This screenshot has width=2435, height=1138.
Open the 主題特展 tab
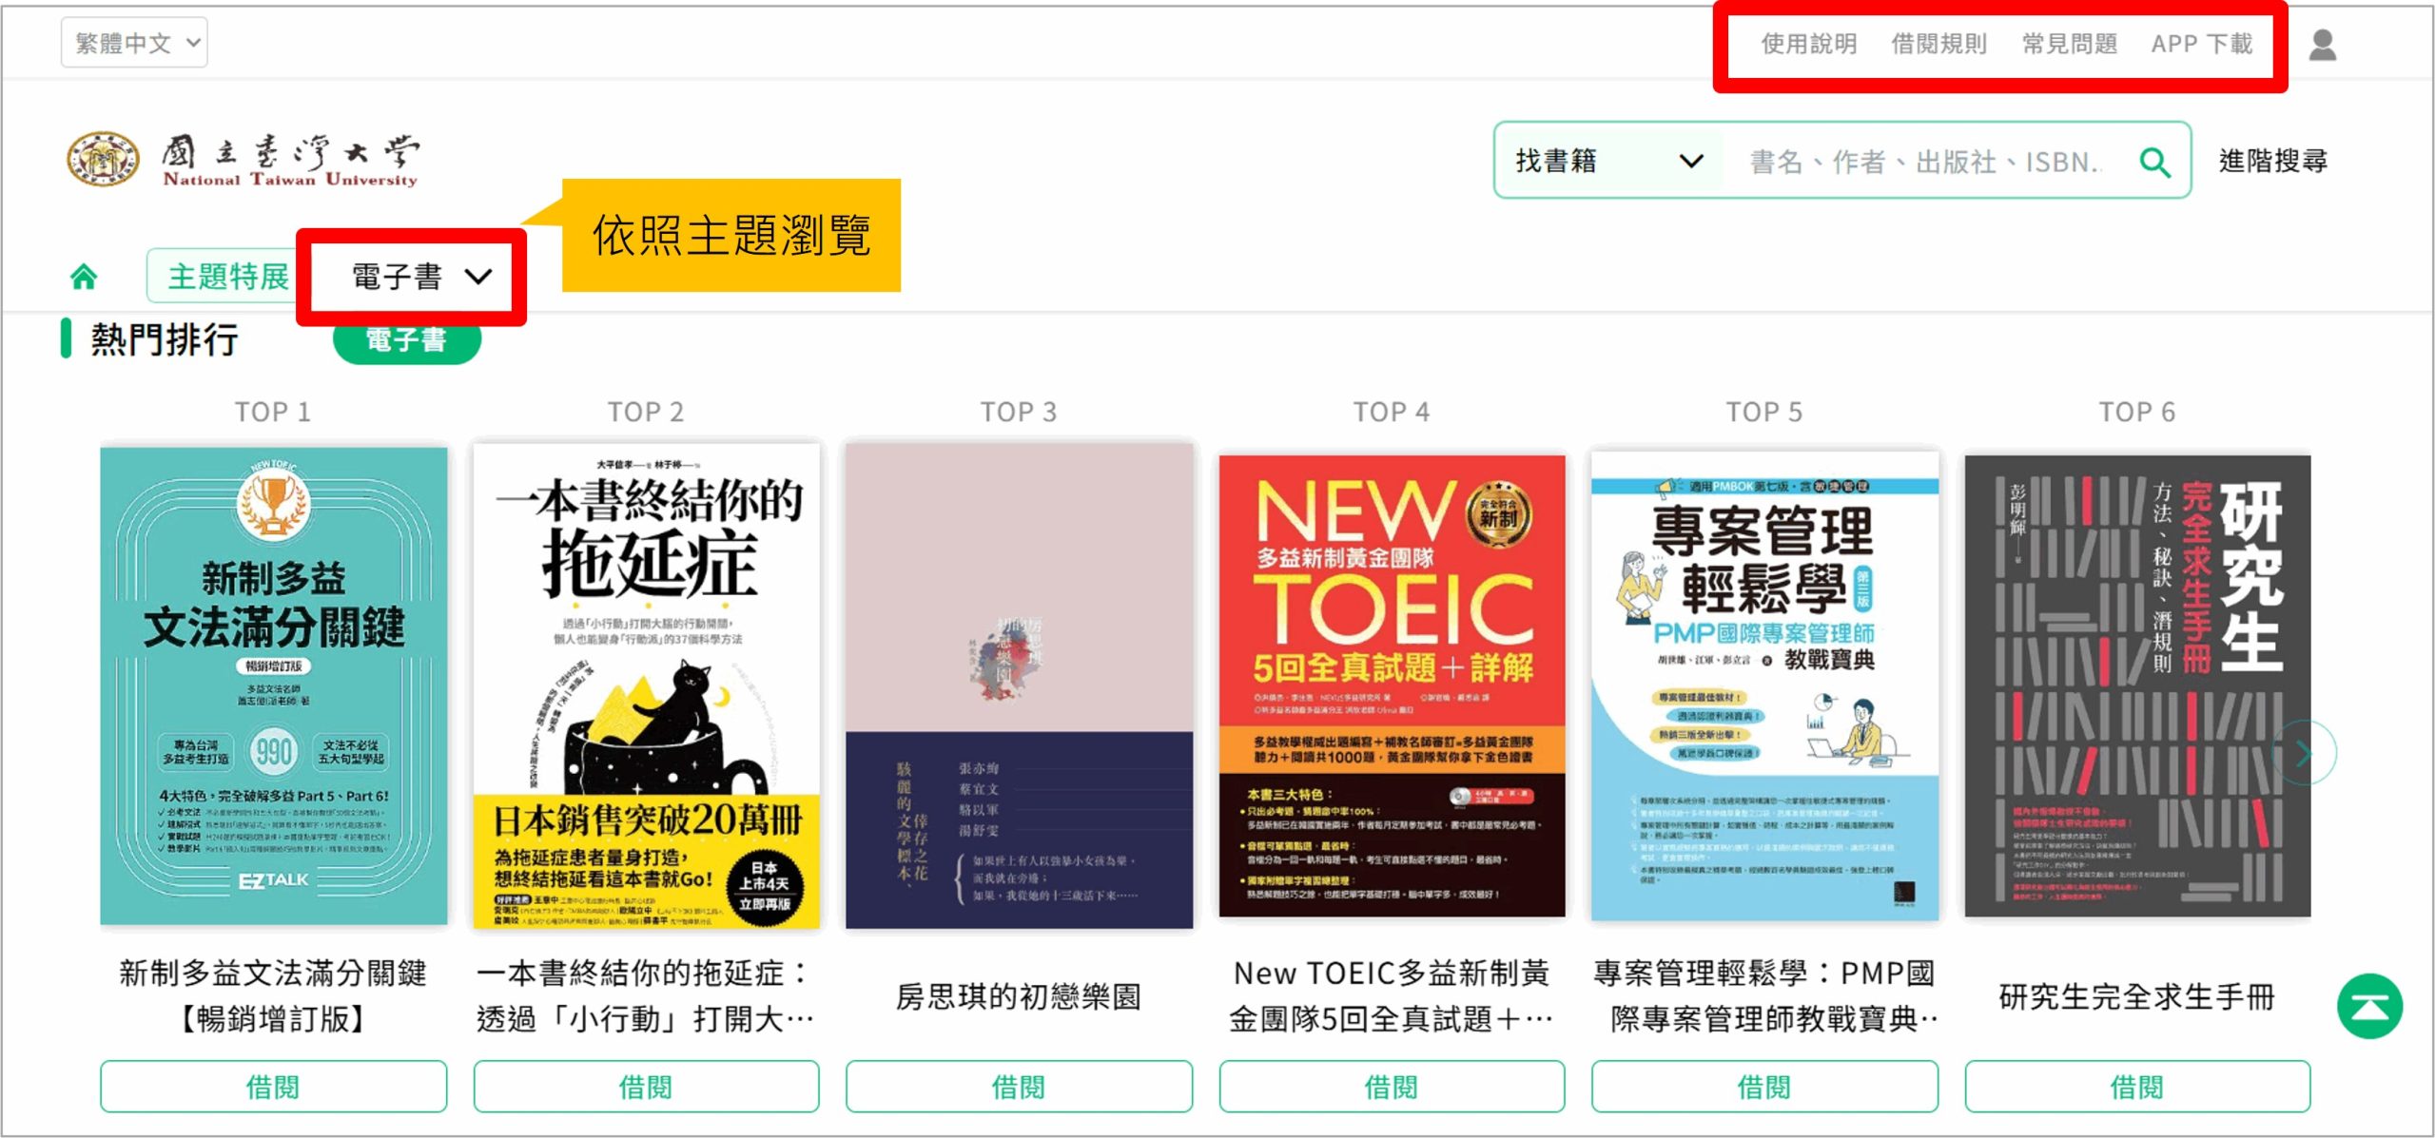[x=228, y=277]
